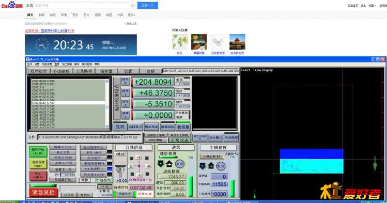387x203 pixels.
Task: Click the Baidu paw logo
Action: click(12, 5)
